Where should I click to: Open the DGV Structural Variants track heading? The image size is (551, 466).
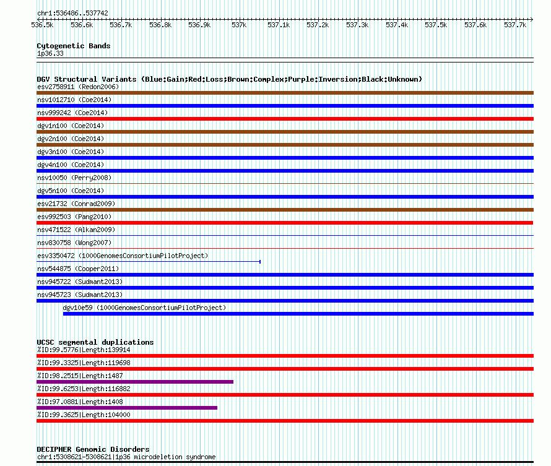click(x=230, y=79)
